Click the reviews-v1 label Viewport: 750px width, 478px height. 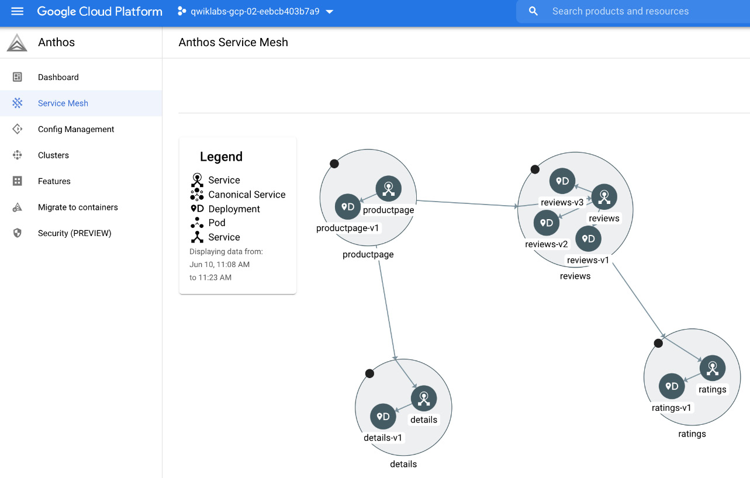[588, 260]
